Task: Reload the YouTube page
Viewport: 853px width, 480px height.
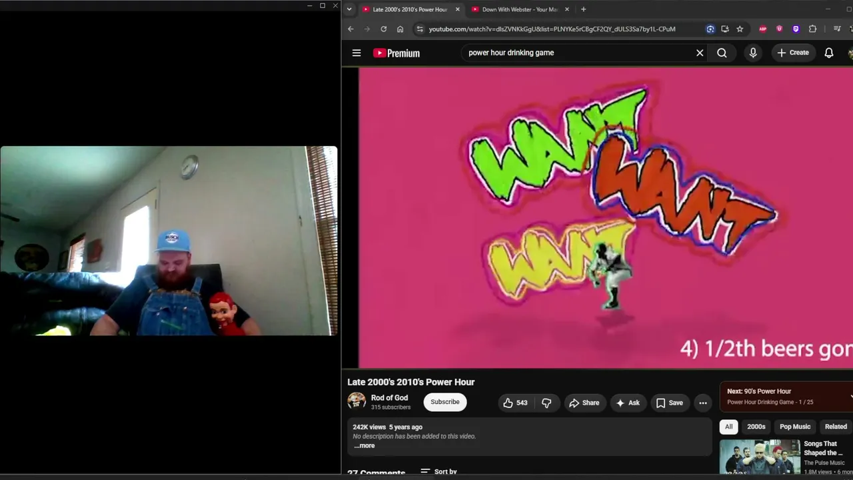Action: pos(383,29)
